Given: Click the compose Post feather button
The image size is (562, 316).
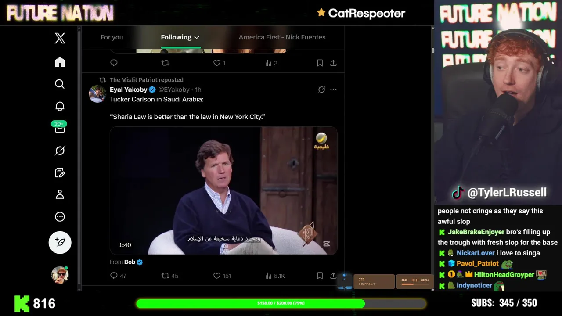Looking at the screenshot, I should pyautogui.click(x=60, y=242).
